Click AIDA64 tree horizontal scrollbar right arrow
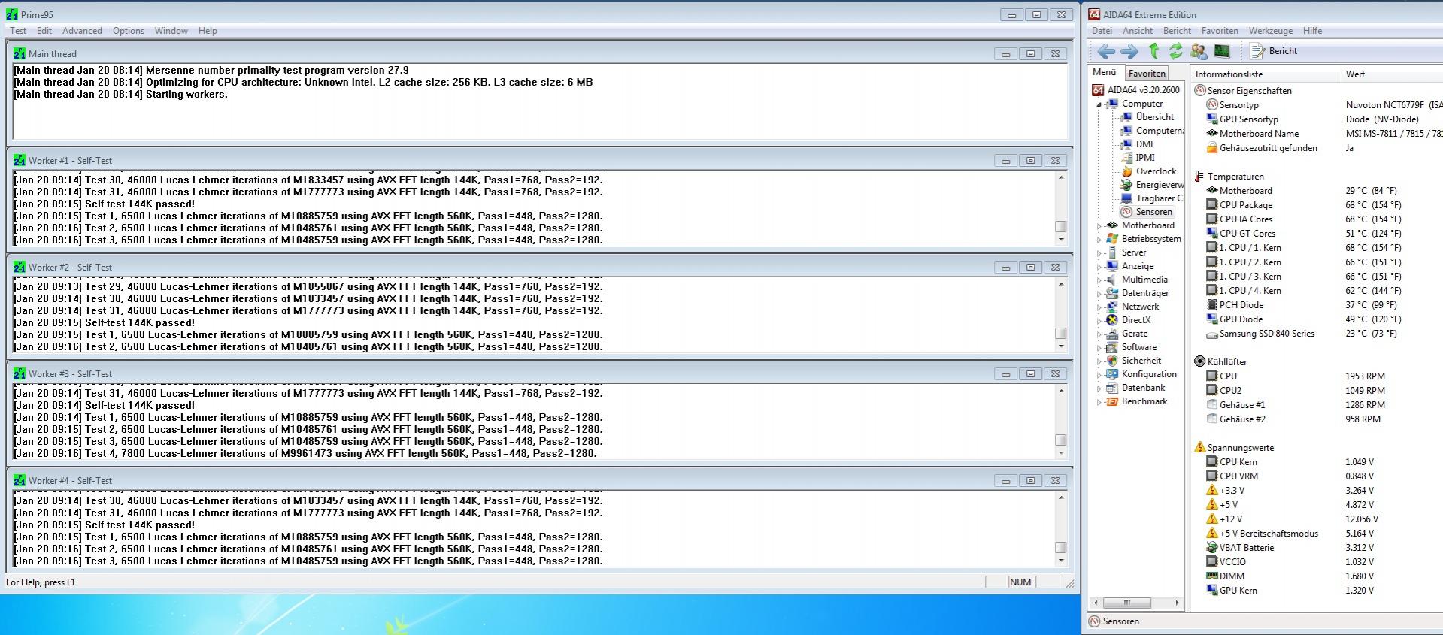The height and width of the screenshot is (635, 1443). click(x=1177, y=603)
